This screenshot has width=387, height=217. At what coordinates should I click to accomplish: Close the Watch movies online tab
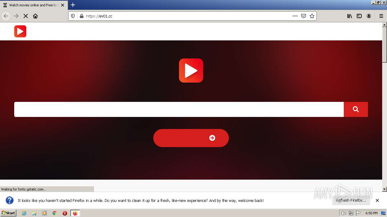pyautogui.click(x=63, y=5)
